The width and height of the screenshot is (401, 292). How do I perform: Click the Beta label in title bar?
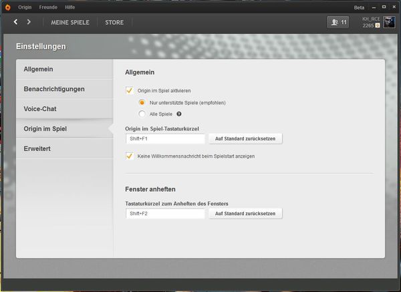(x=359, y=7)
